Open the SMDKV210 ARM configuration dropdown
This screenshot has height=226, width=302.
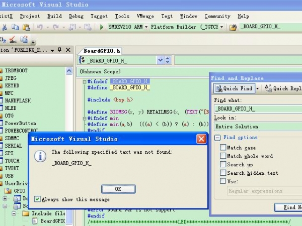(x=146, y=27)
